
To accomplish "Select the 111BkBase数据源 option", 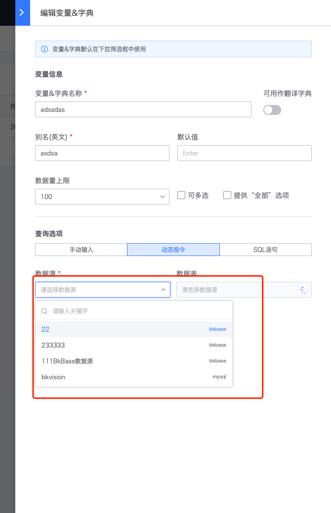I will (x=134, y=361).
